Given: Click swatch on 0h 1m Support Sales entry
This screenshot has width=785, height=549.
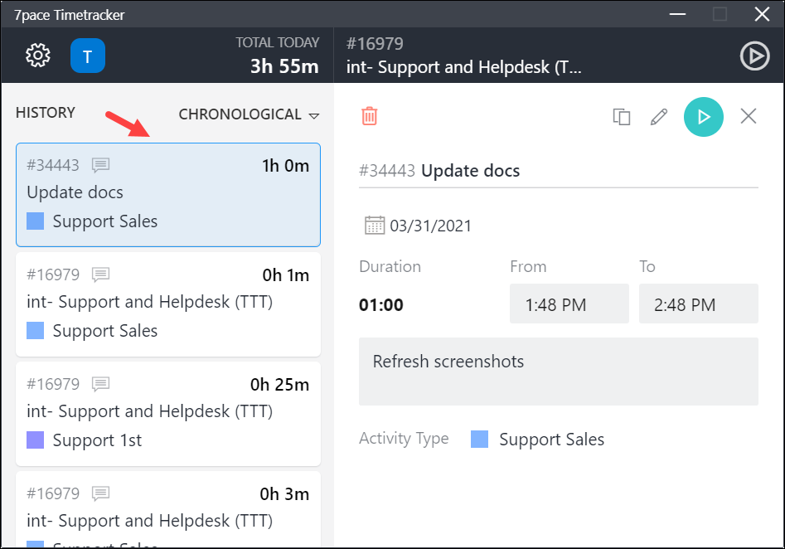Looking at the screenshot, I should coord(35,331).
